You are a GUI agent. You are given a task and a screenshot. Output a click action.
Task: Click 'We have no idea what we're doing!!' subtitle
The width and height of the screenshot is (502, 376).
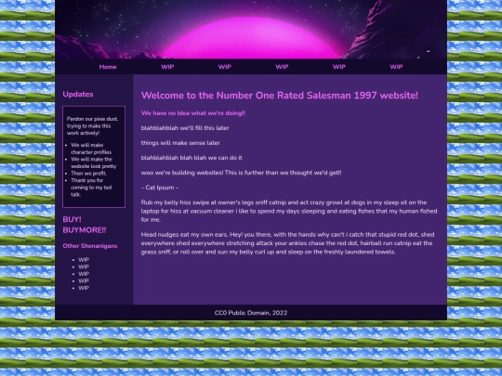click(x=193, y=113)
